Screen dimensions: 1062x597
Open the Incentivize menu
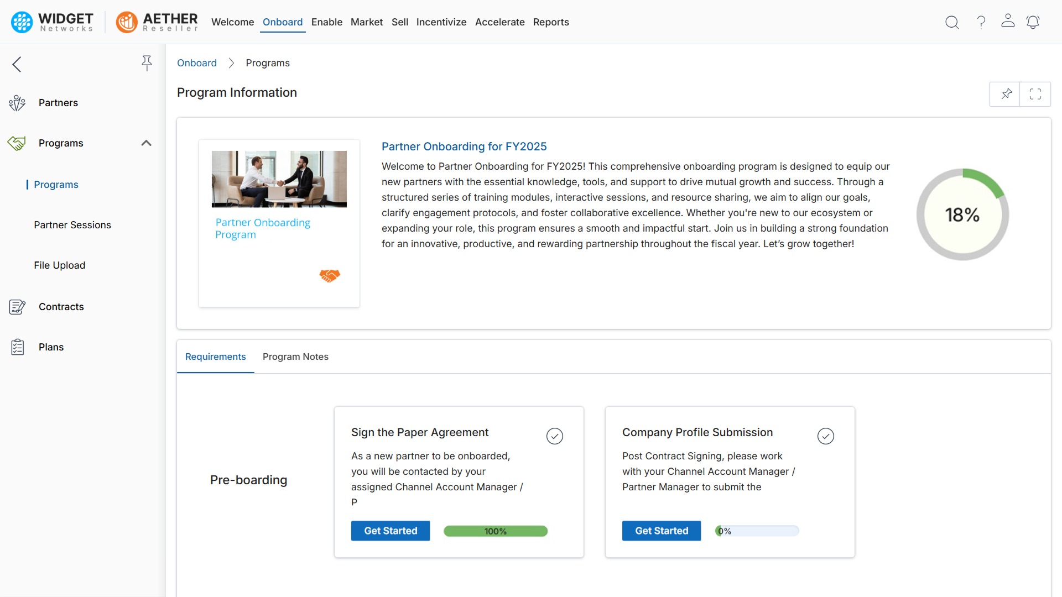coord(441,22)
